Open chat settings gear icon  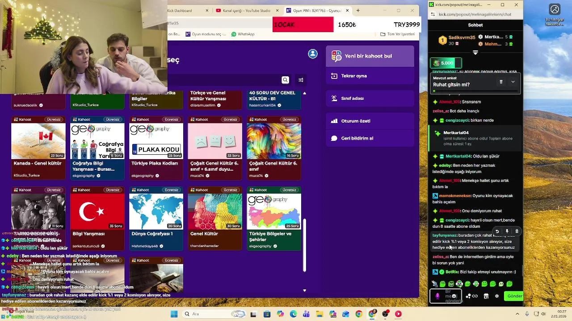496,296
